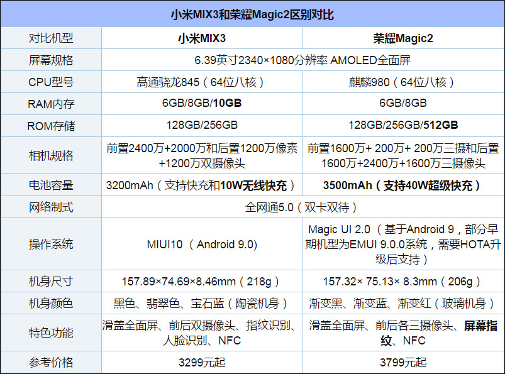Click the 3799元起 price cell

click(403, 363)
